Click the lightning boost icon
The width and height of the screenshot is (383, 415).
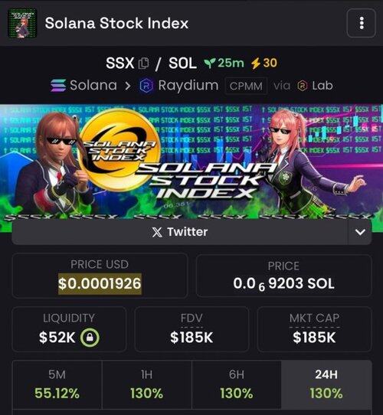pyautogui.click(x=256, y=64)
